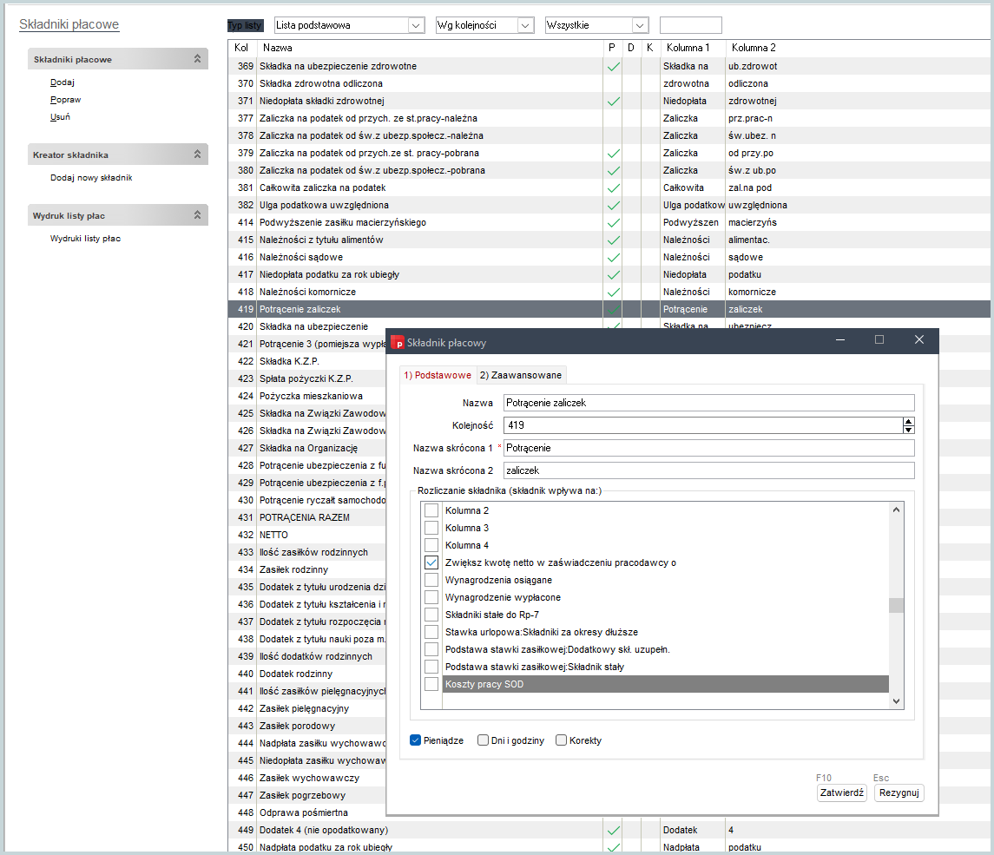Click the Nazwa skrócona 1 field
The width and height of the screenshot is (994, 855).
pos(708,448)
